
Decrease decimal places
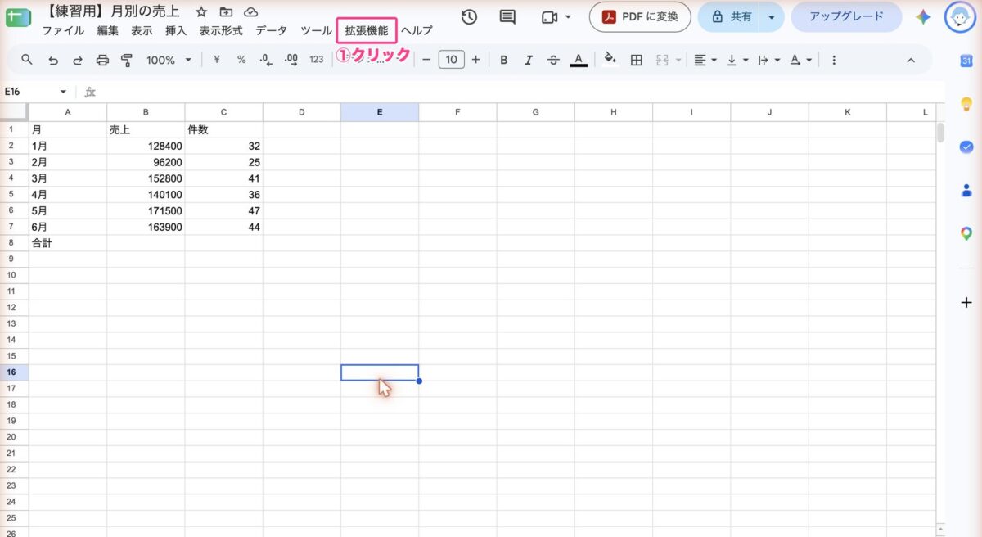coord(265,60)
